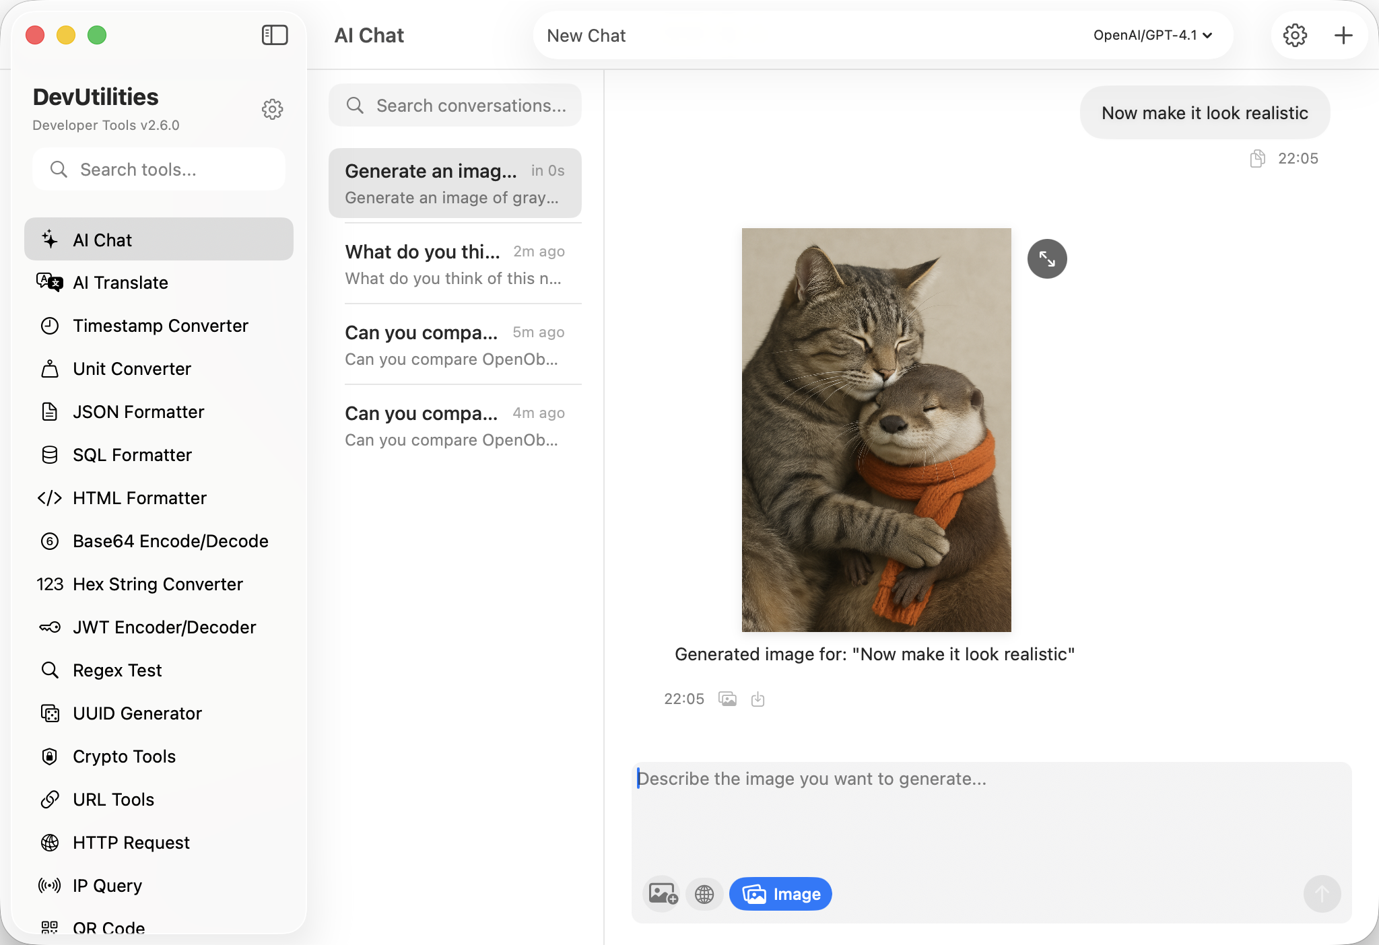This screenshot has width=1379, height=945.
Task: Toggle web search globe button
Action: coord(704,894)
